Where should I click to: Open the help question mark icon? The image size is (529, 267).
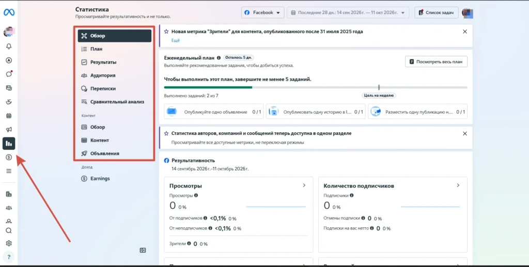pyautogui.click(x=9, y=257)
